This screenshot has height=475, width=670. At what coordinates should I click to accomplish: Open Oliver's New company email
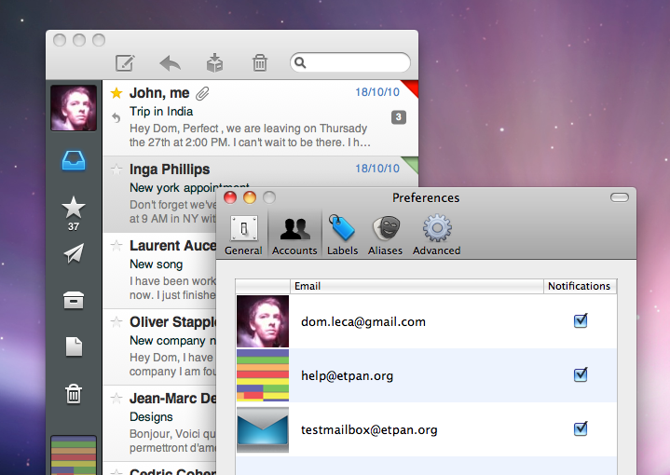161,347
